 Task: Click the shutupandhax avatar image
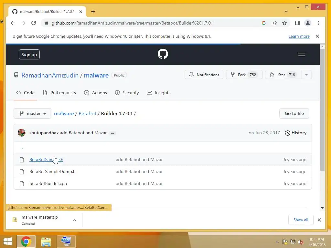click(x=22, y=133)
